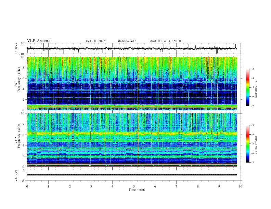Click the ch.2 'Frequency (kHz)' axis label
271x209 pixels.
19,136
